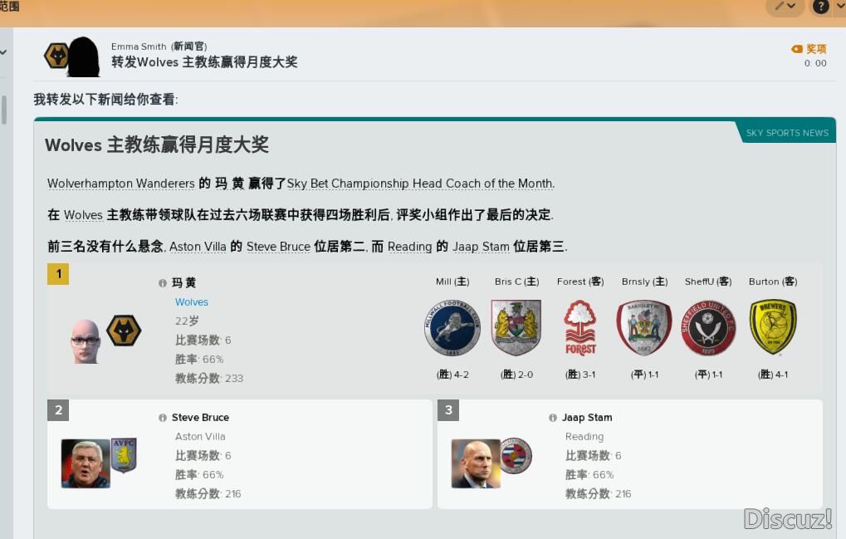Expand the pencil edit dropdown
Screen dimensions: 846x539
pos(785,7)
